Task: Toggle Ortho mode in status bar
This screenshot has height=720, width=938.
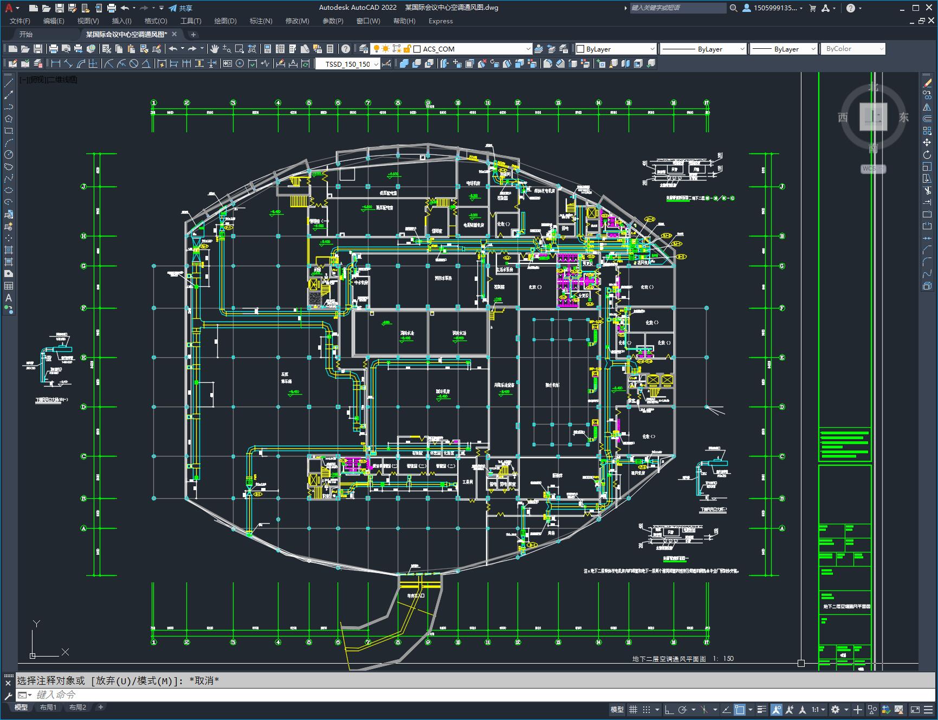Action: [x=669, y=709]
